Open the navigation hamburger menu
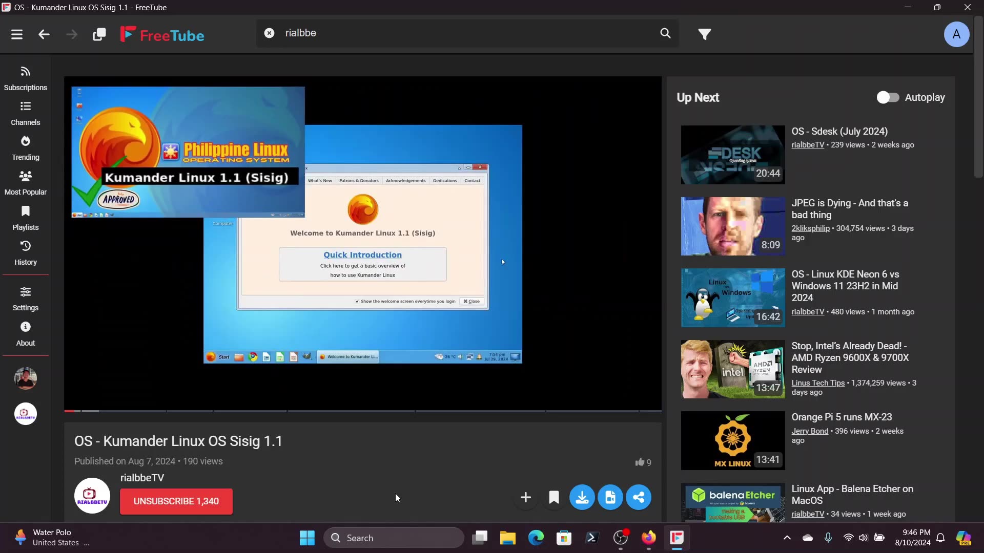The height and width of the screenshot is (553, 984). (x=17, y=34)
